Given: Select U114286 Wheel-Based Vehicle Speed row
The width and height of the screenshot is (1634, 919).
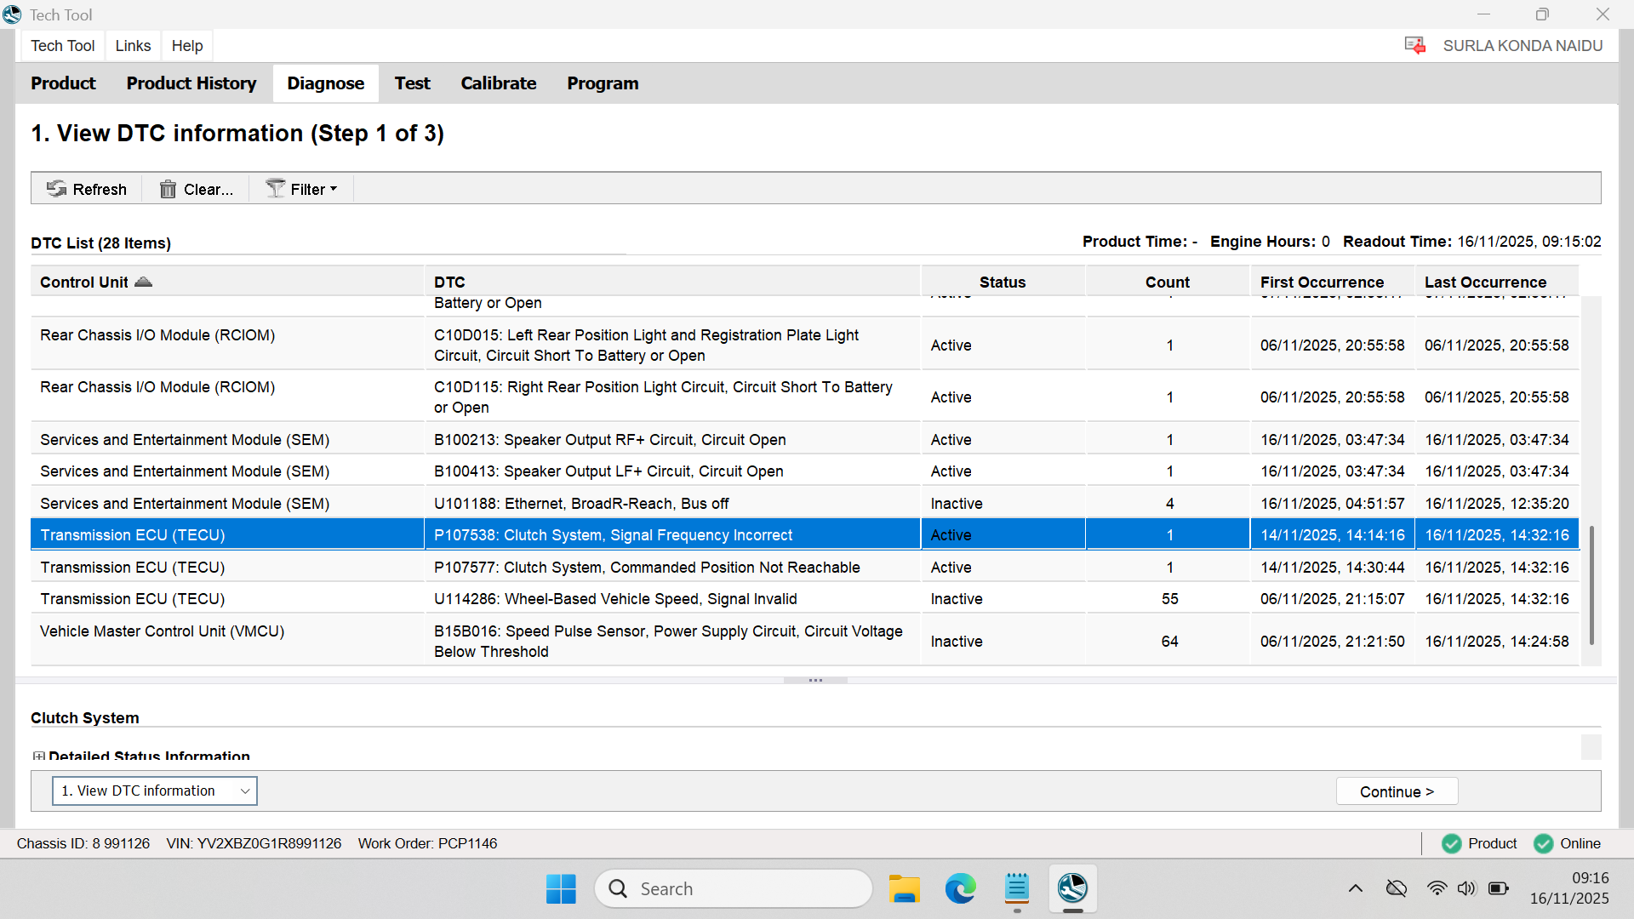Looking at the screenshot, I should point(805,598).
